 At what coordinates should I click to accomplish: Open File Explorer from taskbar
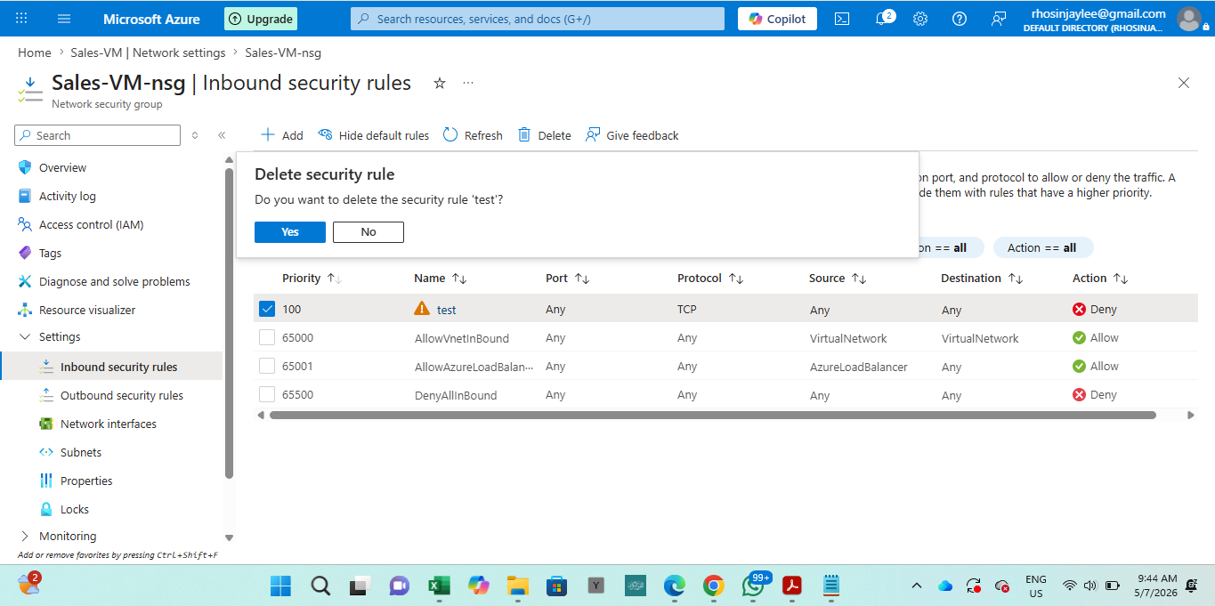(517, 586)
